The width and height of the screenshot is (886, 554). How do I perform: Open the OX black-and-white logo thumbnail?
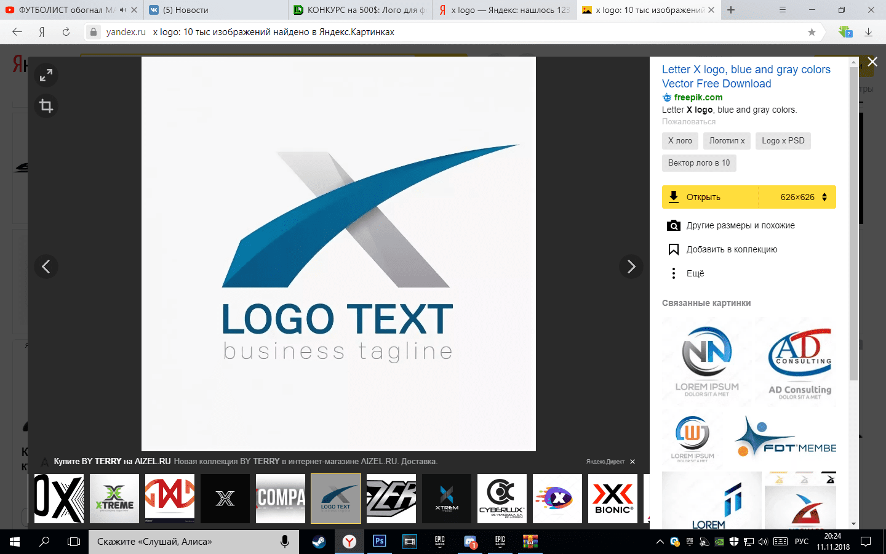tap(59, 499)
